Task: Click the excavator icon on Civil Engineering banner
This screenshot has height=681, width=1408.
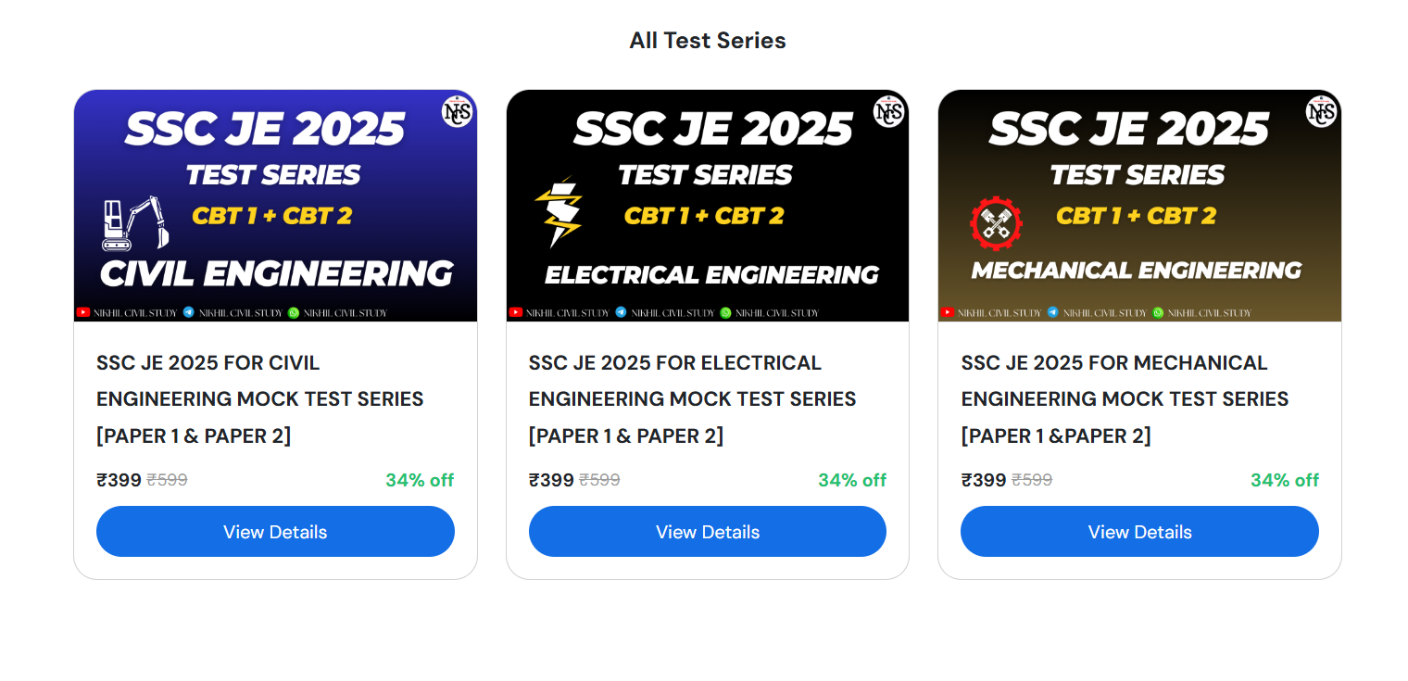Action: pyautogui.click(x=135, y=223)
